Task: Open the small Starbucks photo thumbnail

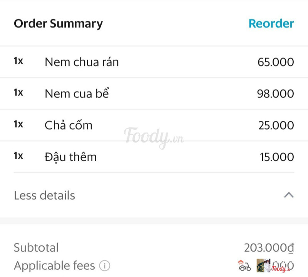Action: [264, 265]
